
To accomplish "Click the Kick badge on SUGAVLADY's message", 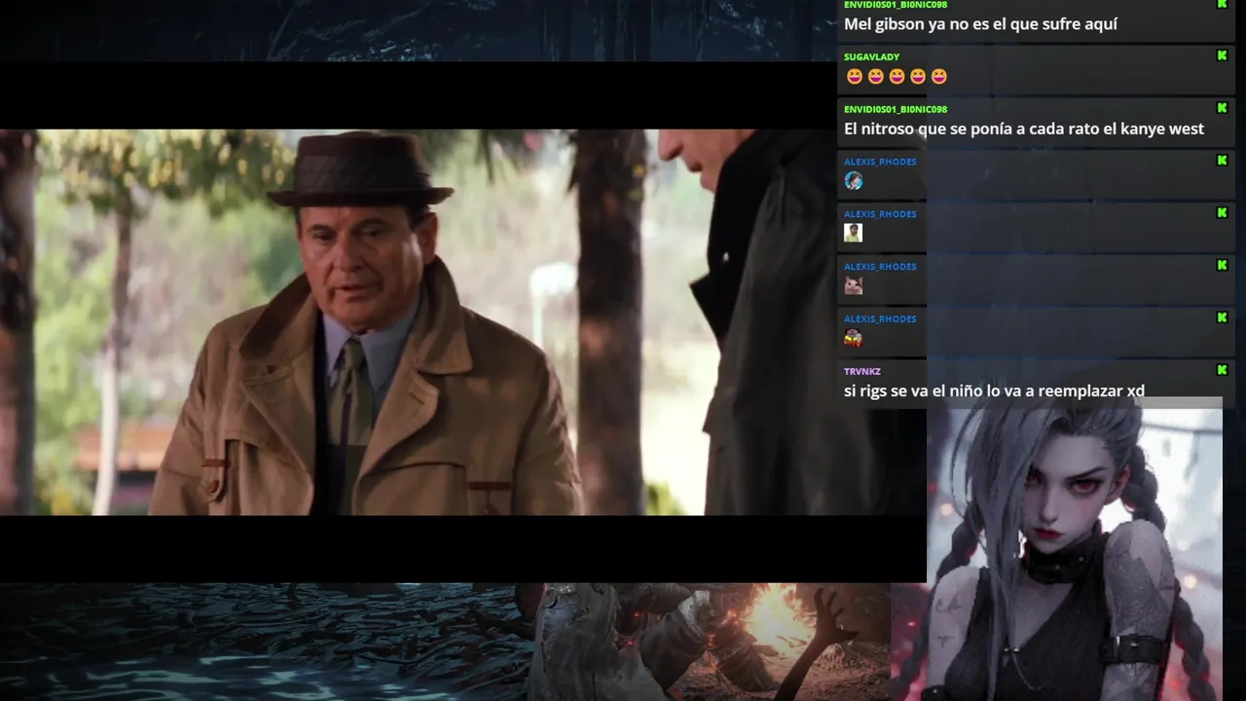I will [1222, 55].
